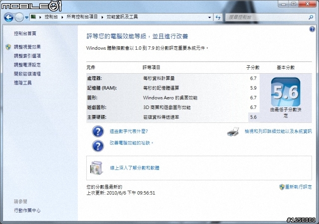Open 改善電腦效能的祕訣 link

tap(131, 143)
